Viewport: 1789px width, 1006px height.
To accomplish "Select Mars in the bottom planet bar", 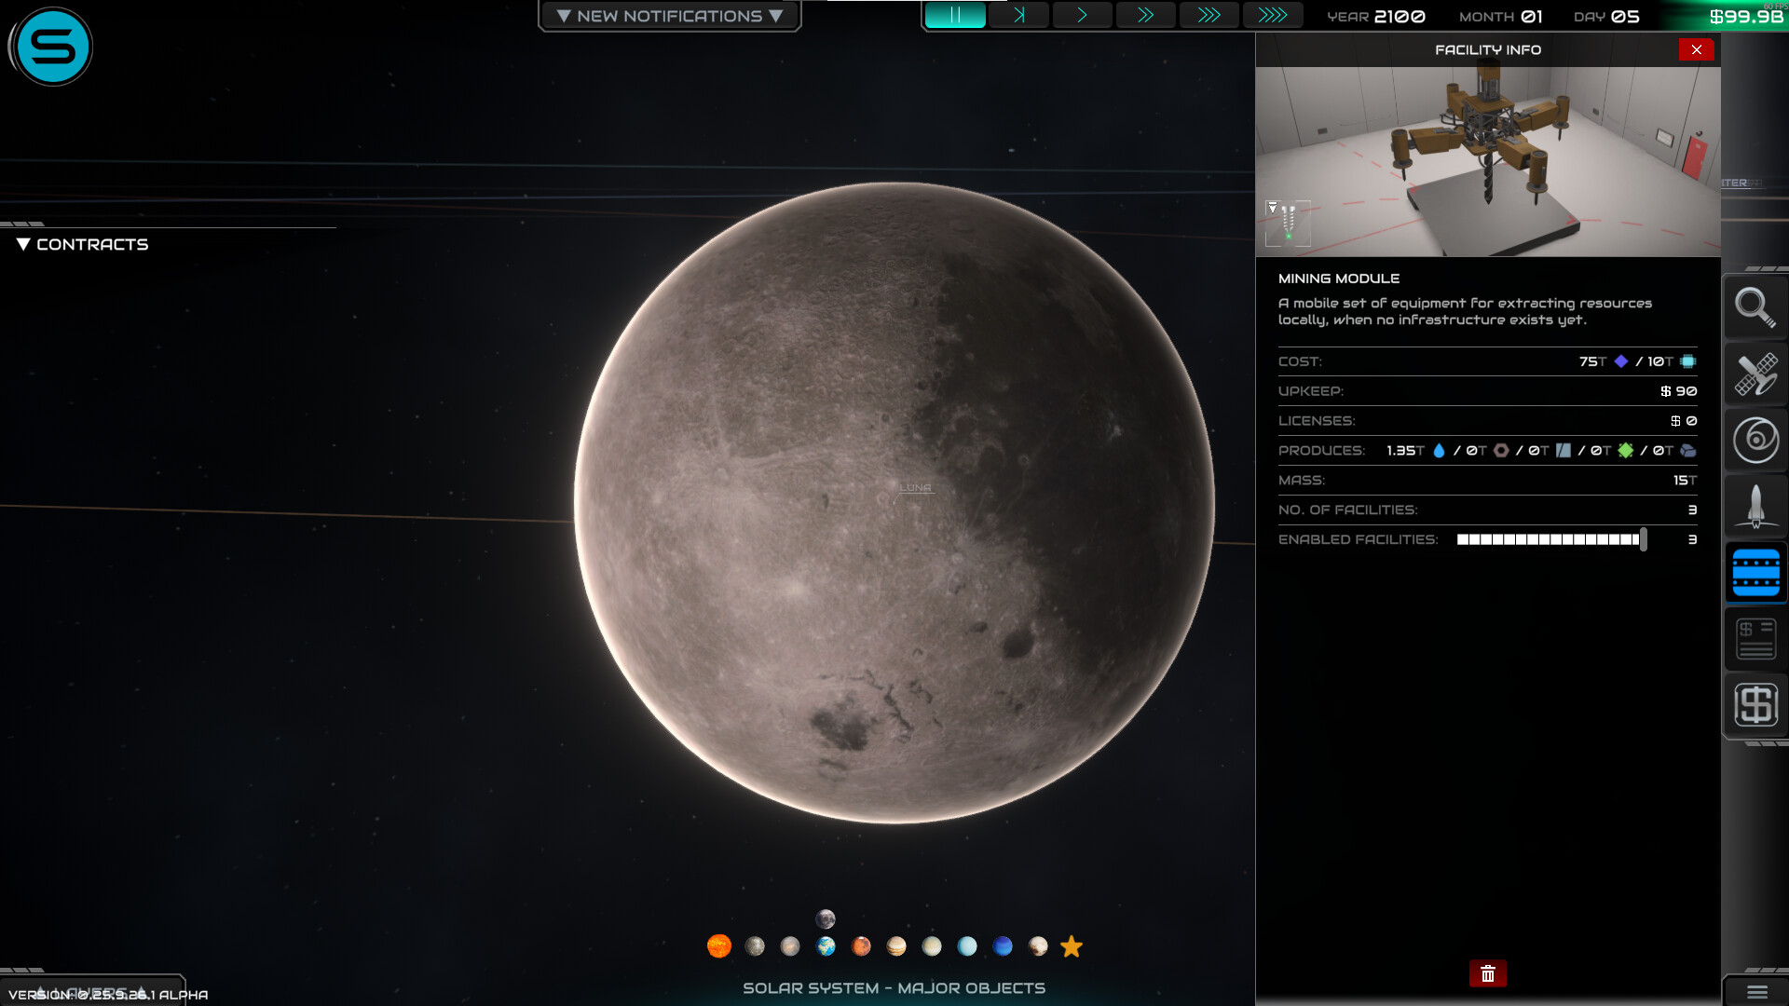I will 861,946.
